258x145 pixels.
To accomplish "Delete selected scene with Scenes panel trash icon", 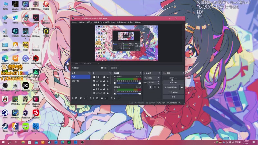I will [x=76, y=98].
